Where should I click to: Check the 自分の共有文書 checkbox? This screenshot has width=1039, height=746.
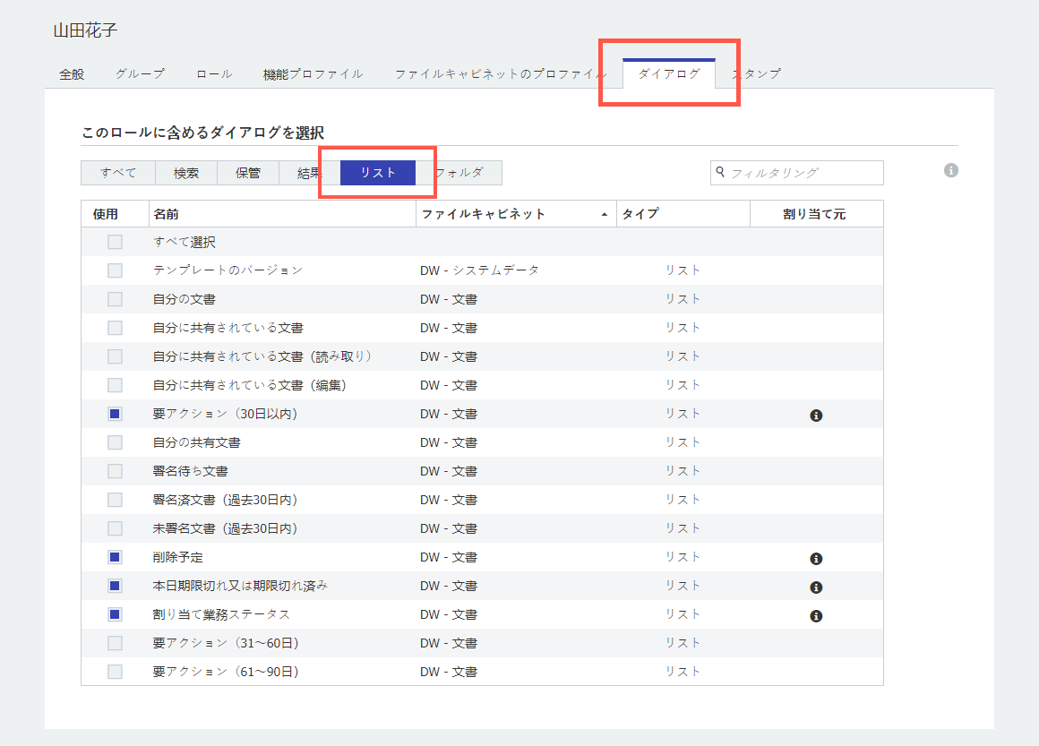tap(115, 442)
